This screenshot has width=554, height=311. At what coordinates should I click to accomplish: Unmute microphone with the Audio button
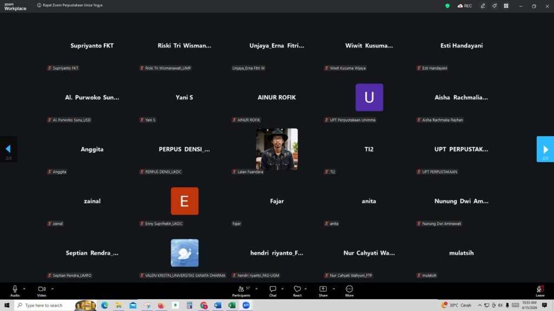coord(15,289)
